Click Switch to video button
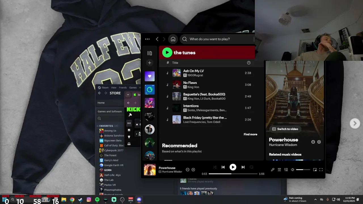Image resolution: width=363 pixels, height=204 pixels. click(x=285, y=129)
